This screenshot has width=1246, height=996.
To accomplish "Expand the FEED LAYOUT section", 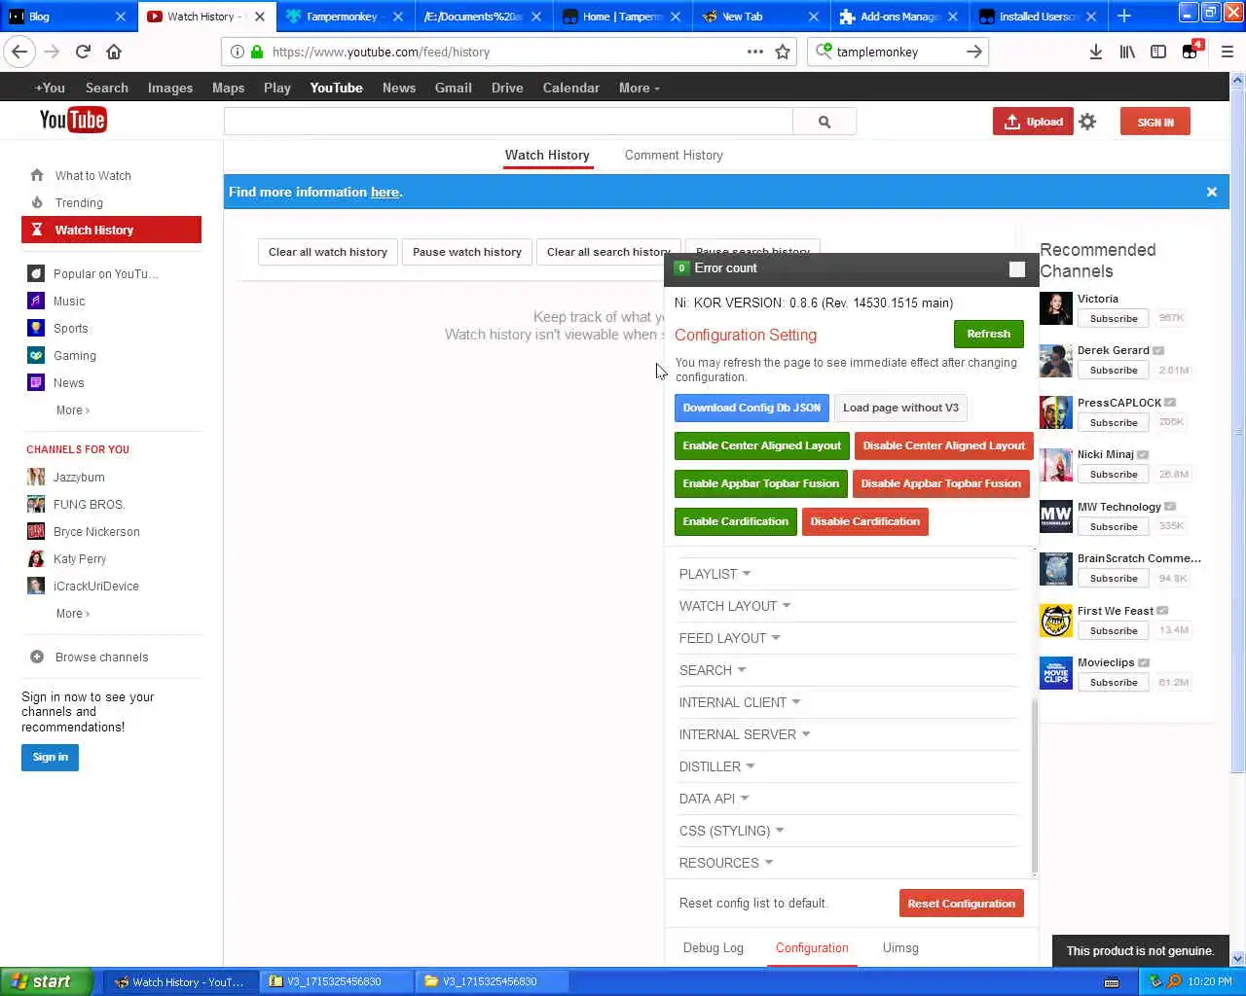I will [729, 638].
